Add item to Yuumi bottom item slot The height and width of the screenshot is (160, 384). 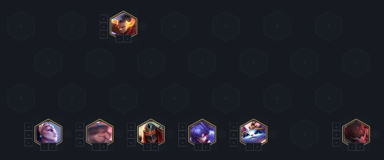point(234,143)
